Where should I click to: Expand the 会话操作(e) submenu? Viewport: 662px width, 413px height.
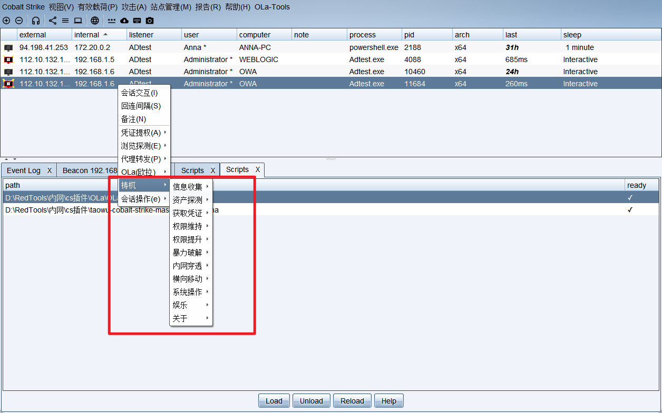[144, 199]
